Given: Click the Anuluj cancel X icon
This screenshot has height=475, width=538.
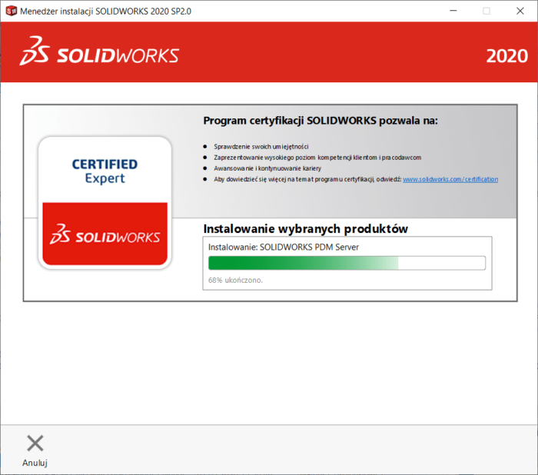Looking at the screenshot, I should tap(35, 443).
